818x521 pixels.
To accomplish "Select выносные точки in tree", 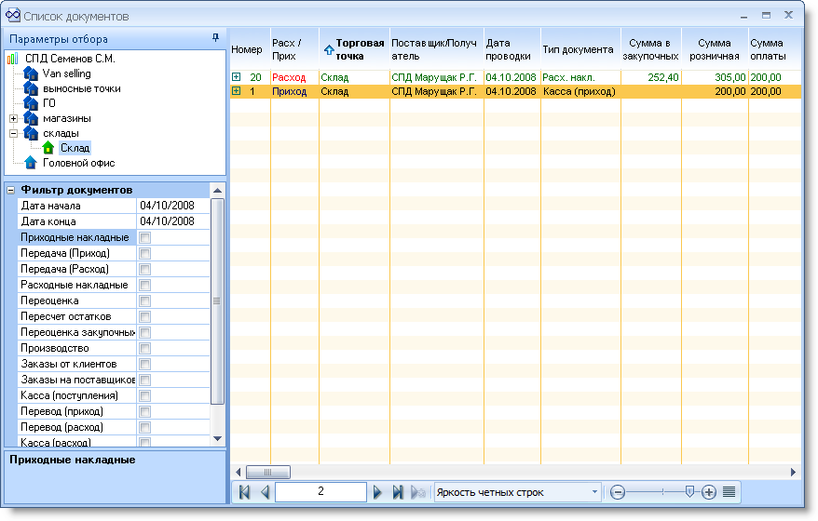I will pyautogui.click(x=82, y=88).
